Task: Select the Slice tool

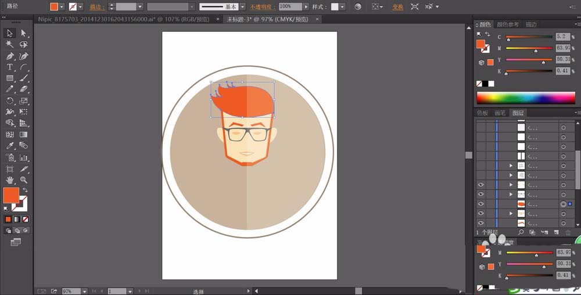Action: pyautogui.click(x=23, y=169)
